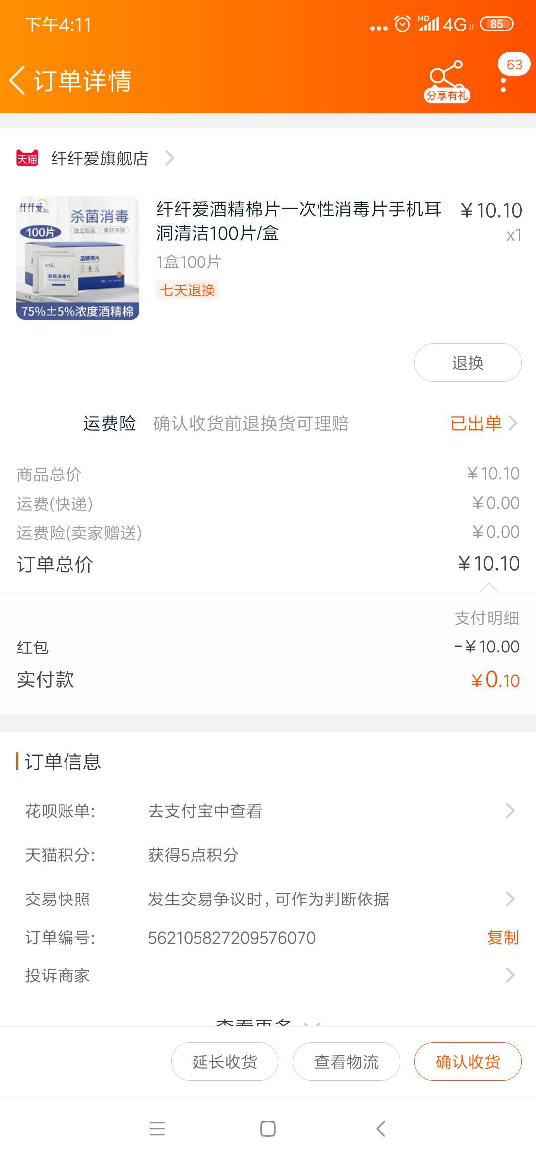This screenshot has width=536, height=1161.
Task: Tap 延长收货 to extend receipt
Action: [225, 1061]
